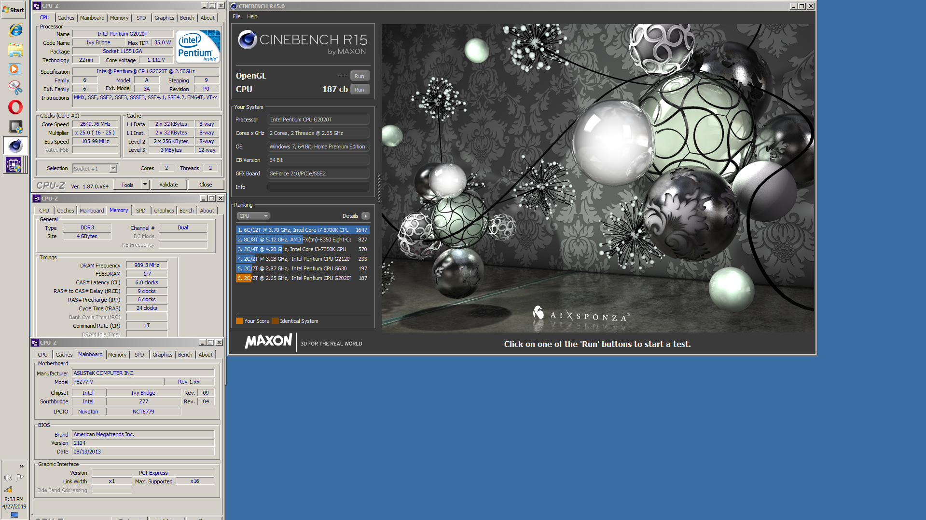Click the rendered ornament spheres scene image
Screen dimensions: 926x520
tap(597, 178)
